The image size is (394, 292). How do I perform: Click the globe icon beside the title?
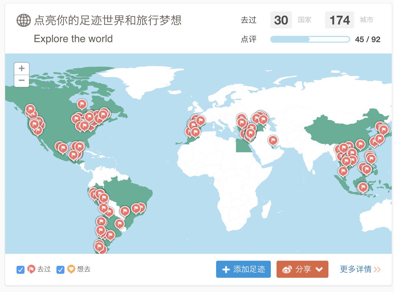tap(23, 20)
